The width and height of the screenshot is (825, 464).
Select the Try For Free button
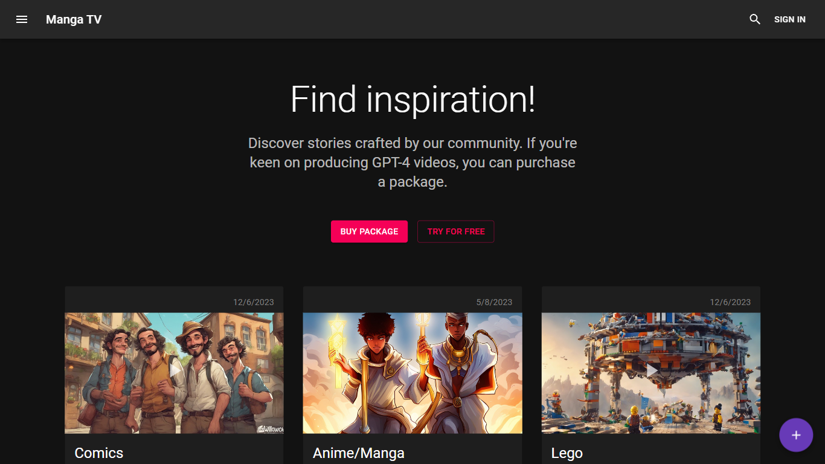click(456, 231)
